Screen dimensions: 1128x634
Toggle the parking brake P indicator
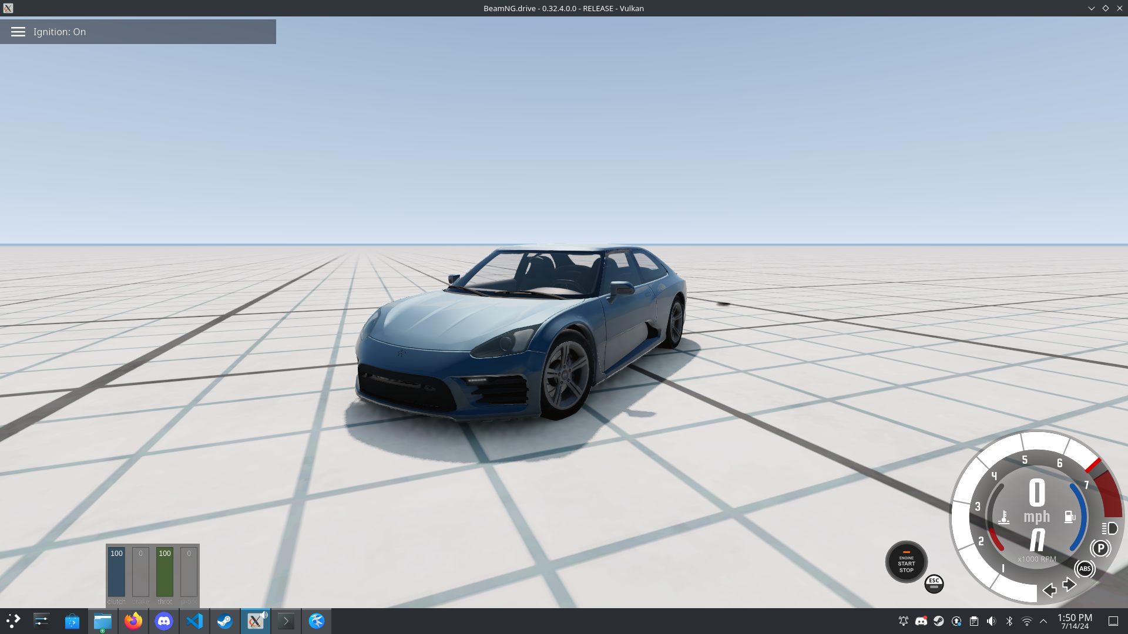click(1100, 548)
